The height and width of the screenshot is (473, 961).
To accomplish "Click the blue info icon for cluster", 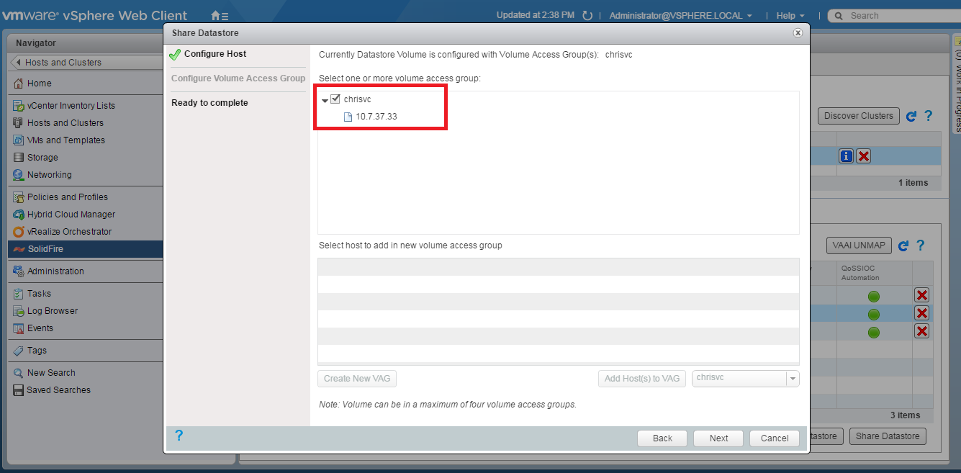I will pyautogui.click(x=846, y=156).
